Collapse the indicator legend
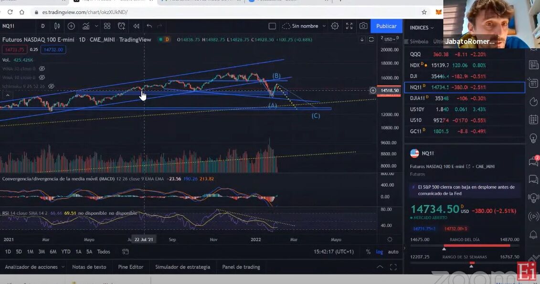The height and width of the screenshot is (284, 540). pyautogui.click(x=8, y=95)
